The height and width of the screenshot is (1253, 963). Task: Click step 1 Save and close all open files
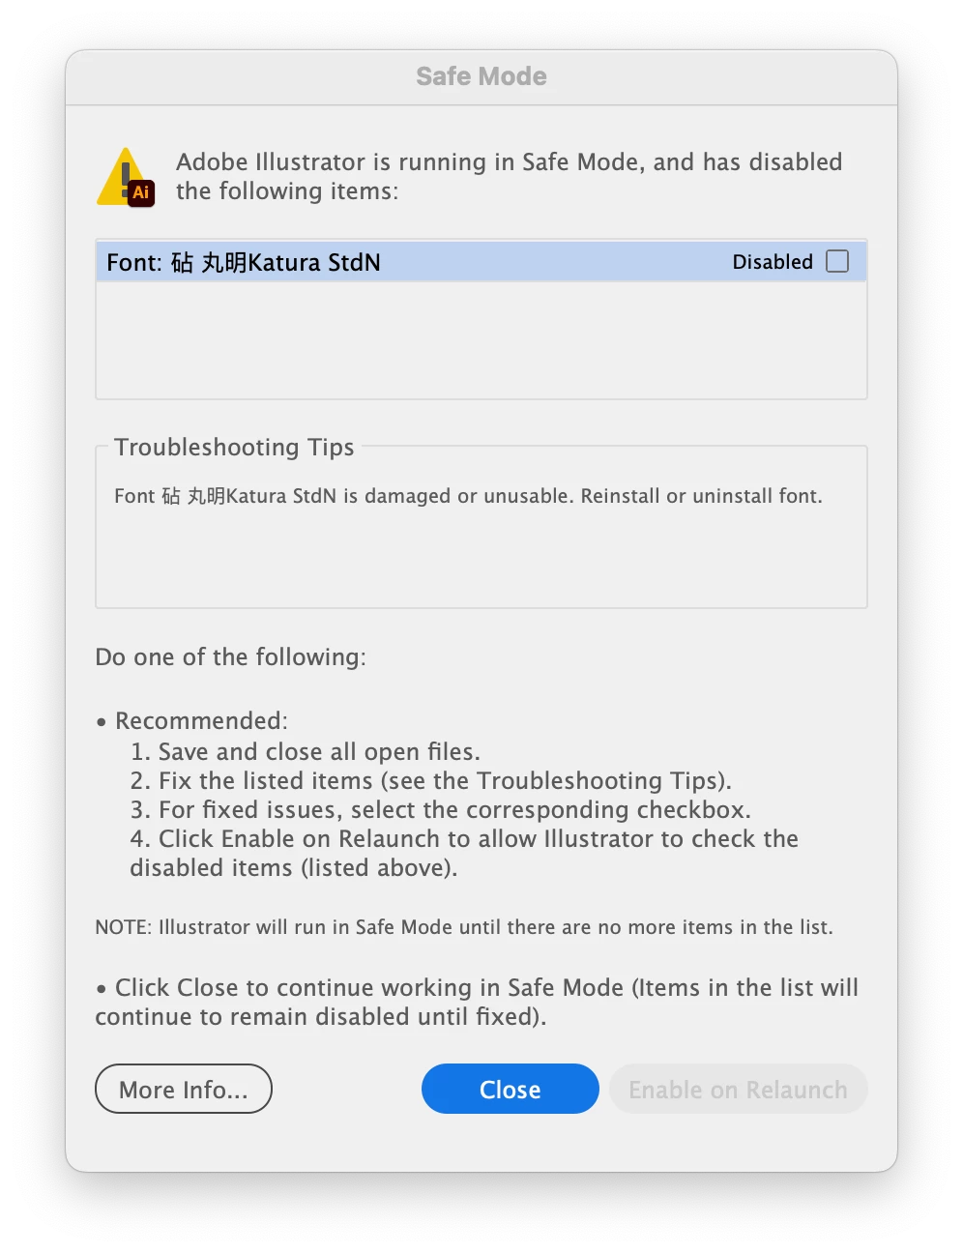click(x=306, y=751)
